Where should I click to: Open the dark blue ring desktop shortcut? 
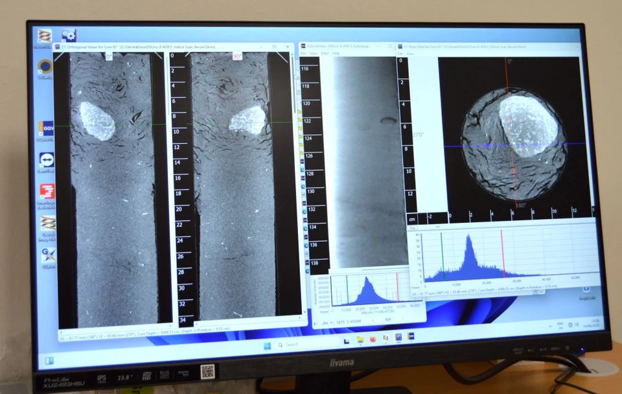(45, 67)
